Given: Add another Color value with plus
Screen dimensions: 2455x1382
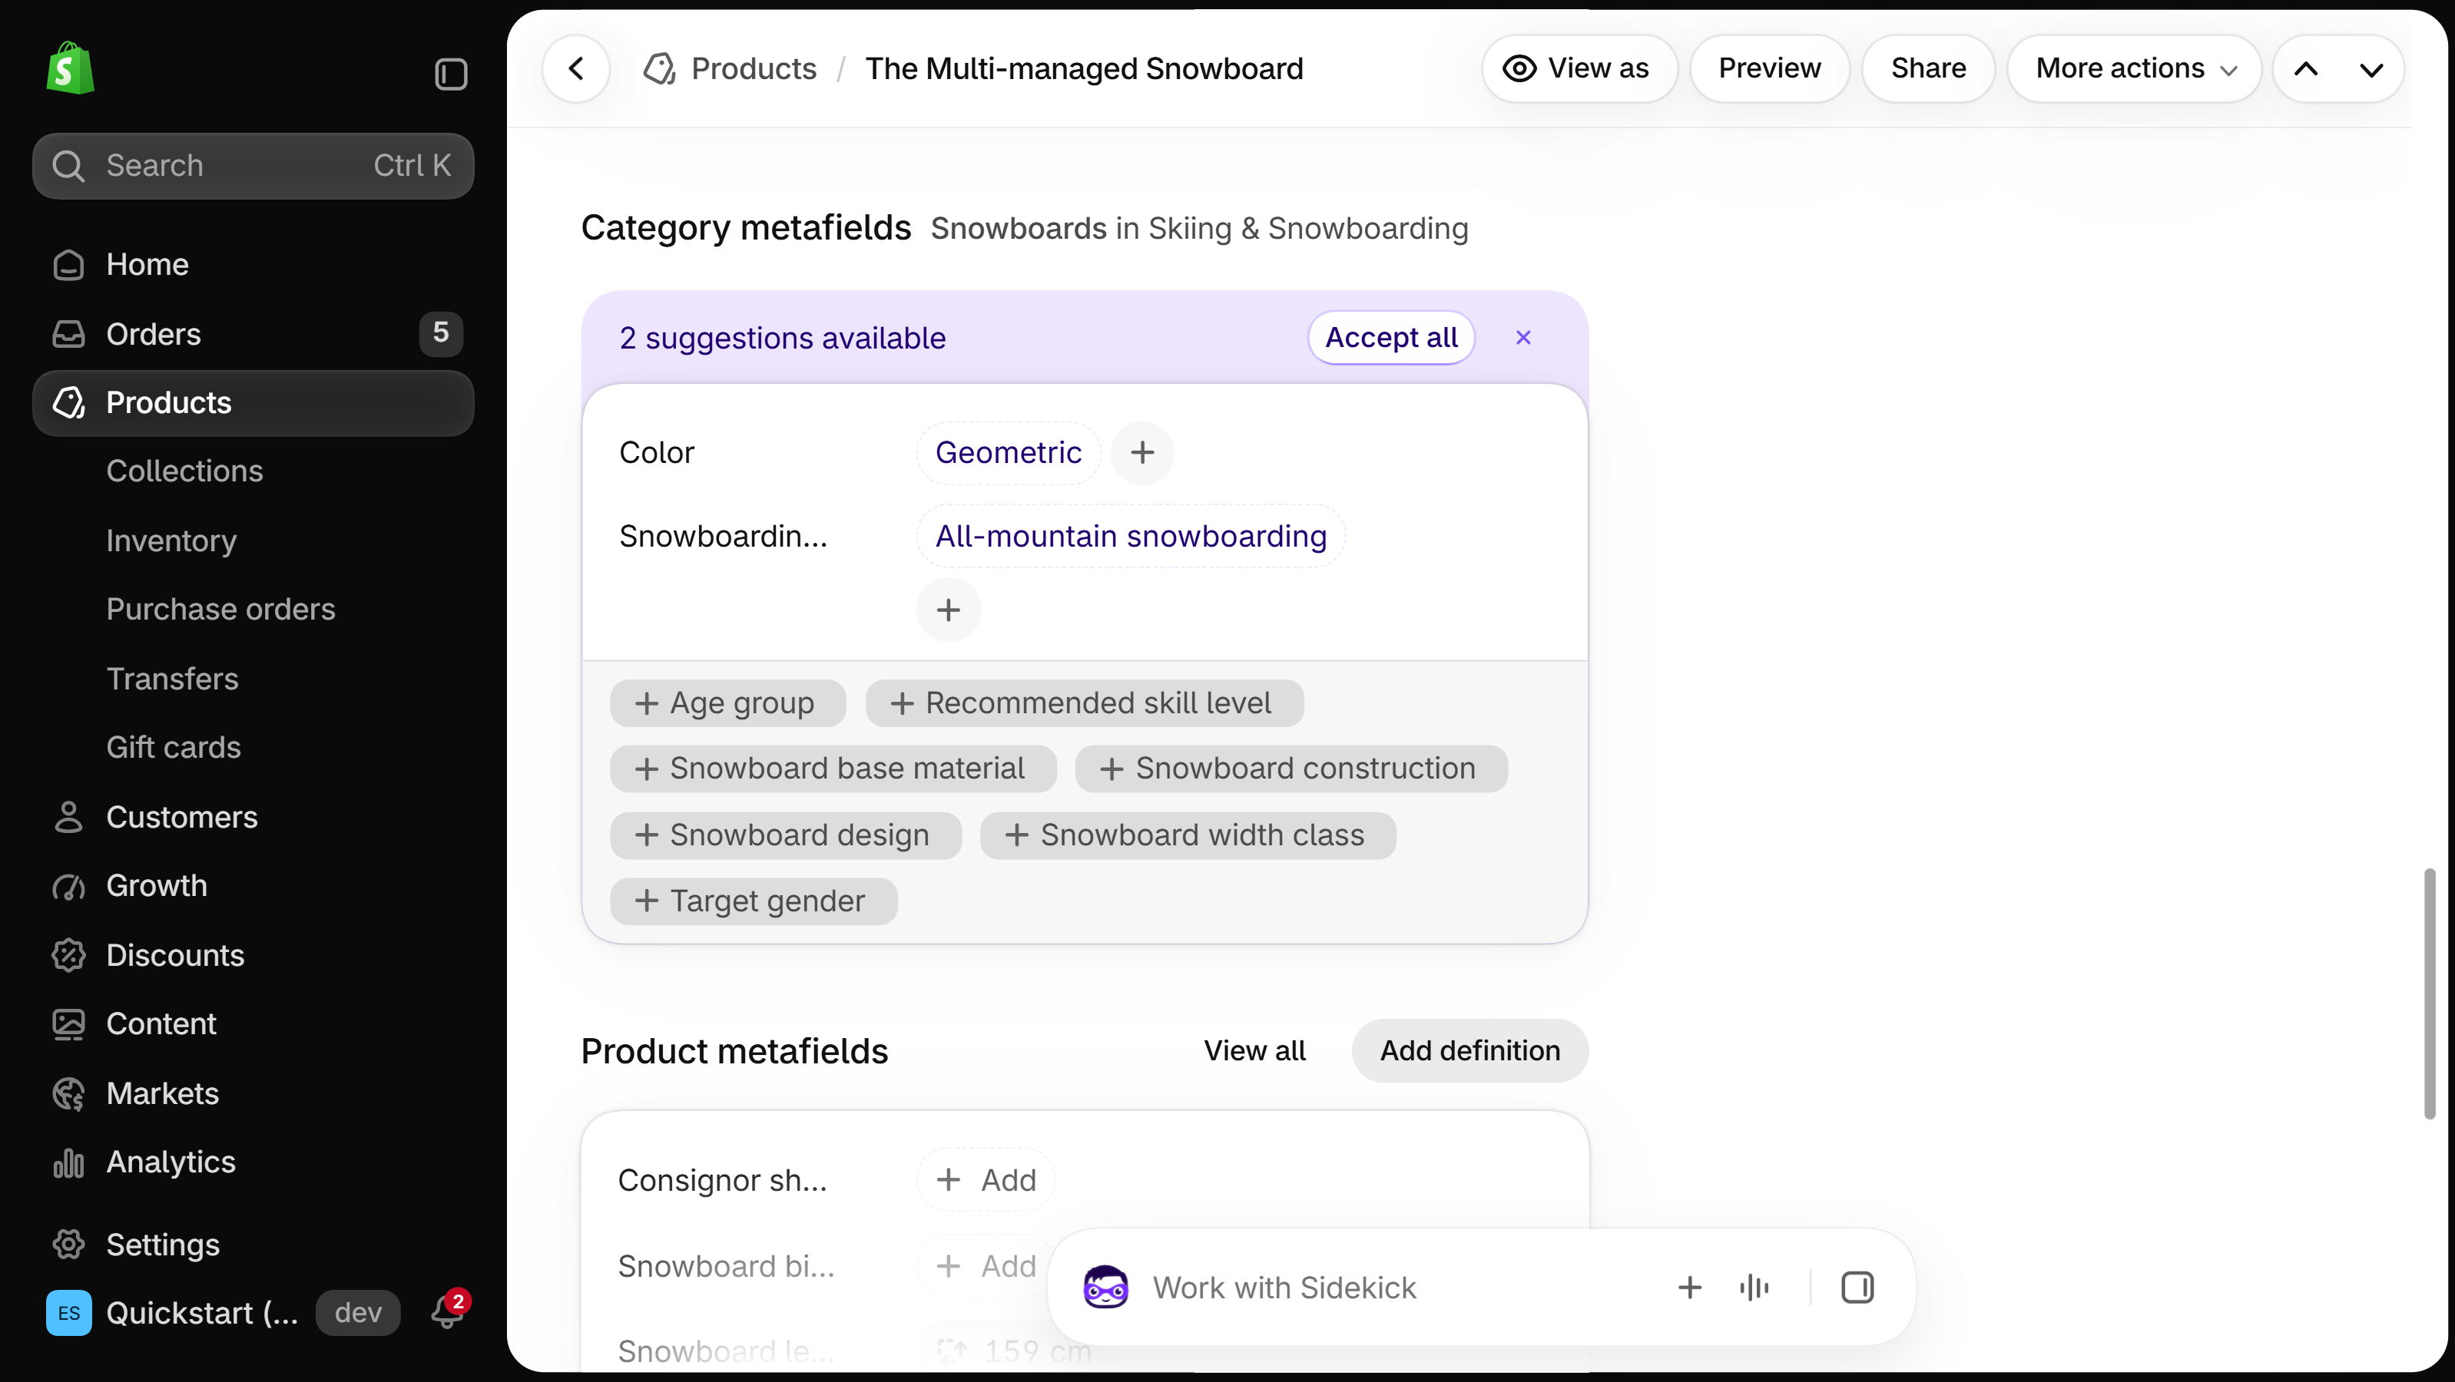Looking at the screenshot, I should tap(1141, 452).
